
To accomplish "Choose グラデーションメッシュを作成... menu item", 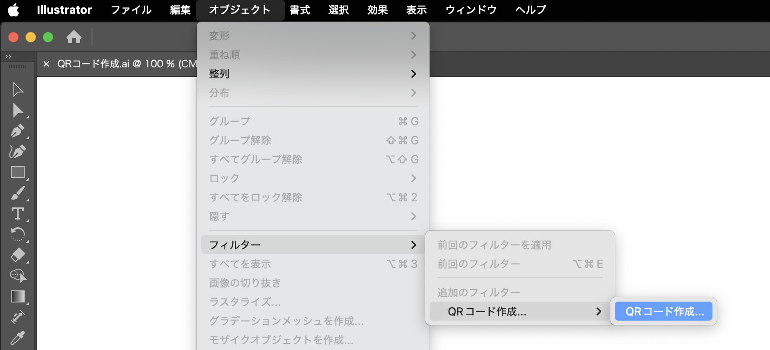I will pos(313,321).
